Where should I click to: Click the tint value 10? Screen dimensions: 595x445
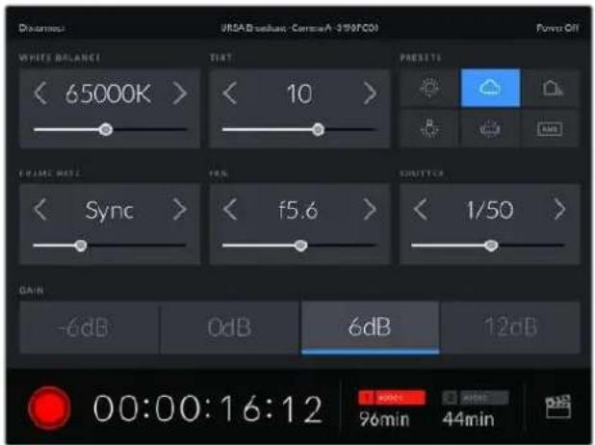pos(299,93)
